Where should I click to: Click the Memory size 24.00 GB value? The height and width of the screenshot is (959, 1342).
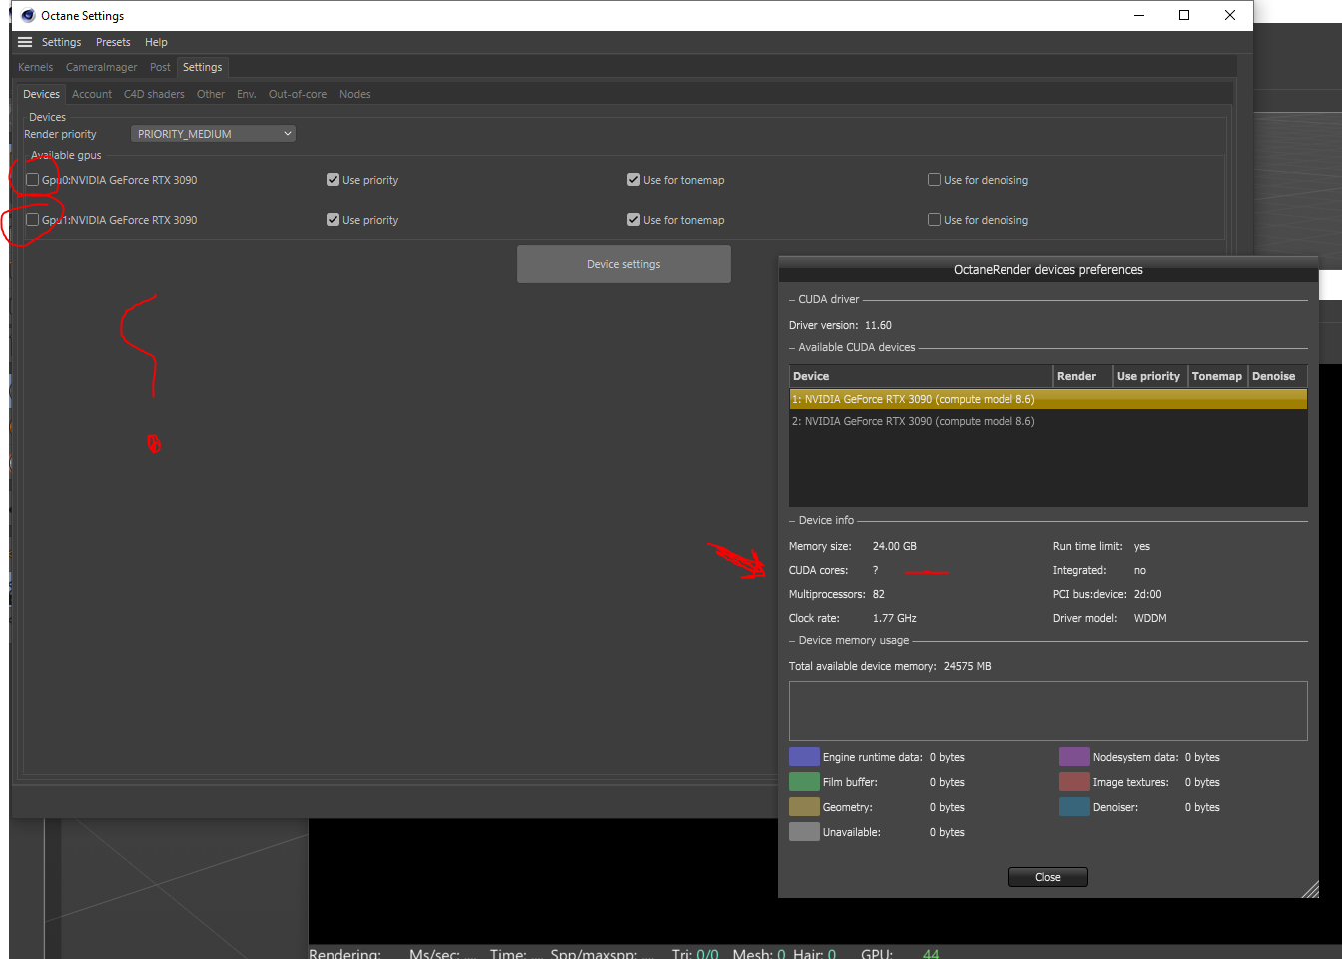[894, 546]
